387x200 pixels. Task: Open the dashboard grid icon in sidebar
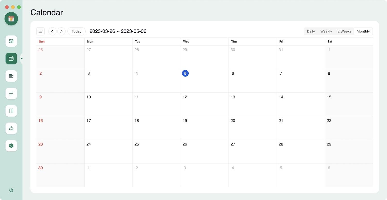coord(11,41)
